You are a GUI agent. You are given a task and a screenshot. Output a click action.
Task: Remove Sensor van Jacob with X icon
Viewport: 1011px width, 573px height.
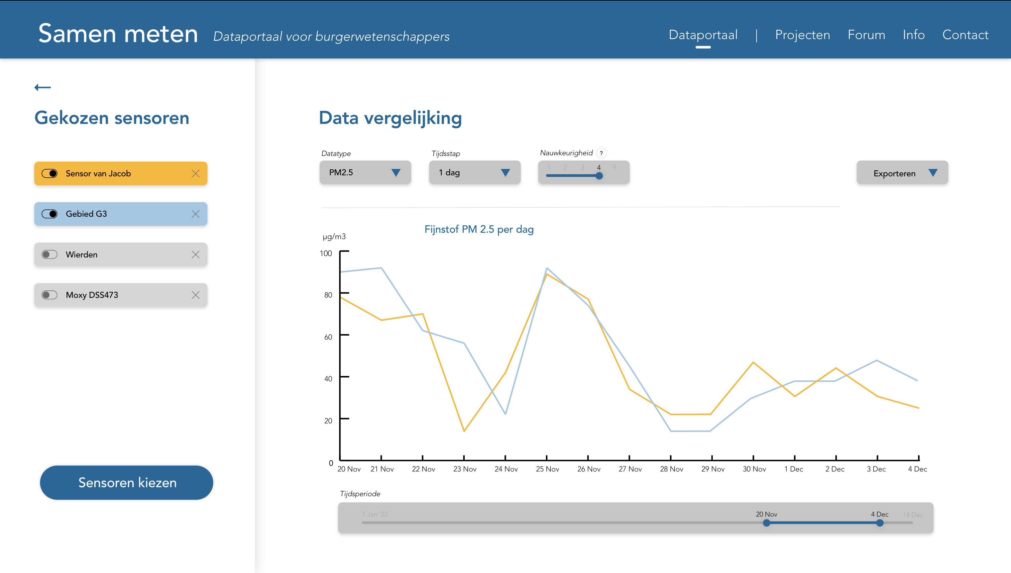tap(196, 174)
